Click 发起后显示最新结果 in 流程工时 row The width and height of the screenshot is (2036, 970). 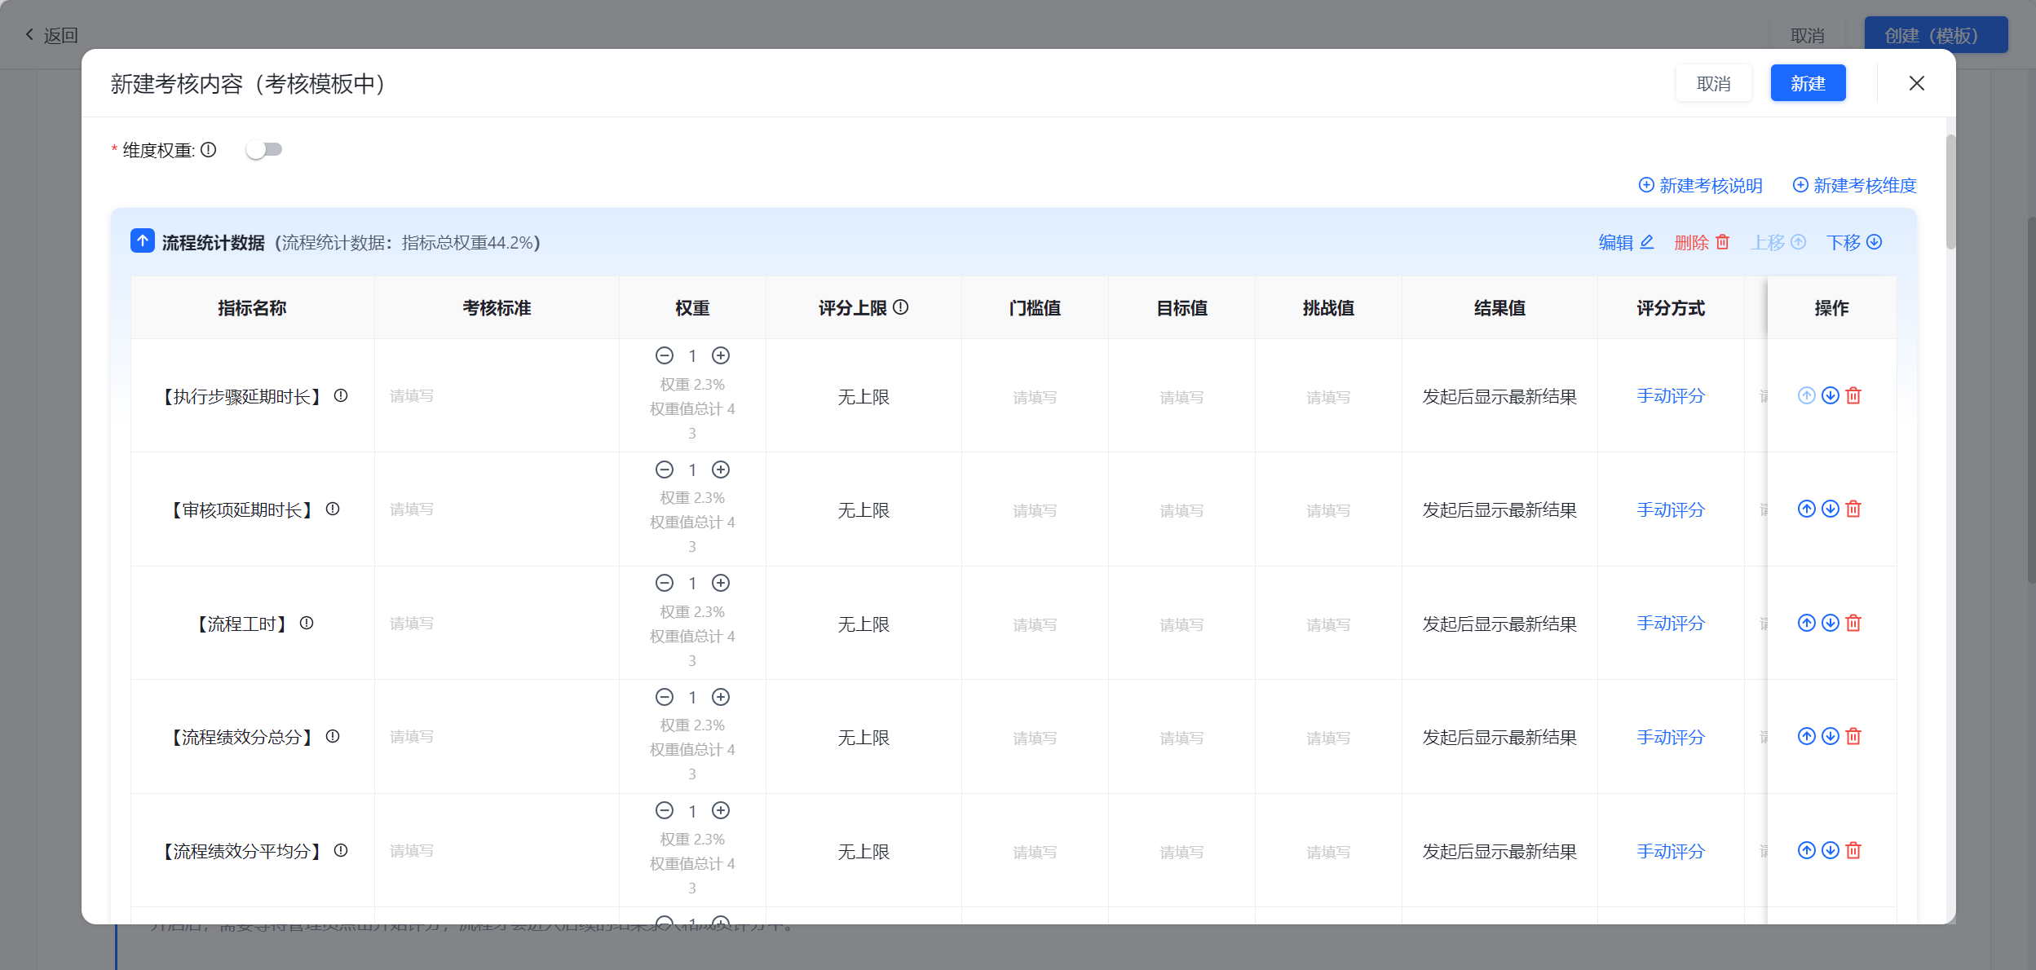(1499, 625)
